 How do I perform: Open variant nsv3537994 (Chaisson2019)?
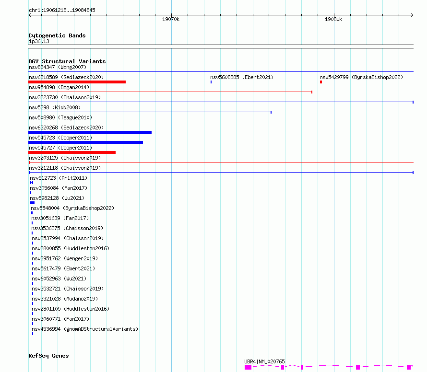point(68,238)
